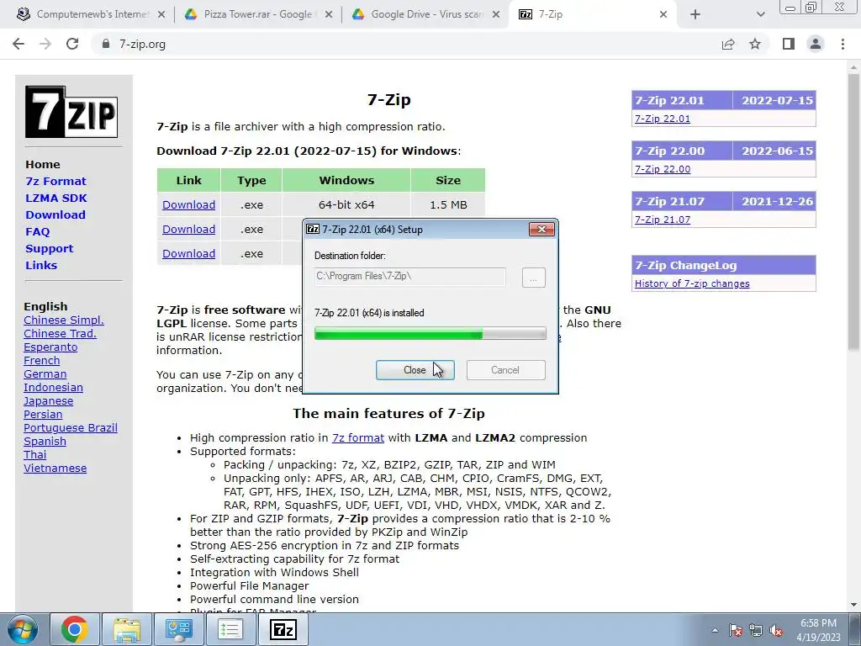Viewport: 861px width, 646px height.
Task: Click the greyed Cancel button in Setup
Action: pos(505,370)
